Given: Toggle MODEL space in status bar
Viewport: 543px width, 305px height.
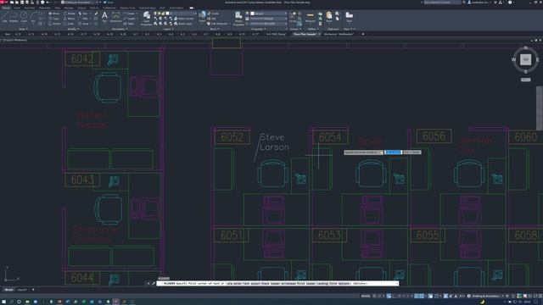Looking at the screenshot, I should pyautogui.click(x=366, y=296).
